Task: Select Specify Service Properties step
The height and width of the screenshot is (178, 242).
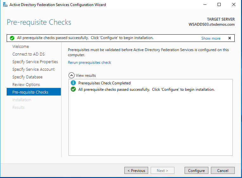Action: pyautogui.click(x=35, y=62)
